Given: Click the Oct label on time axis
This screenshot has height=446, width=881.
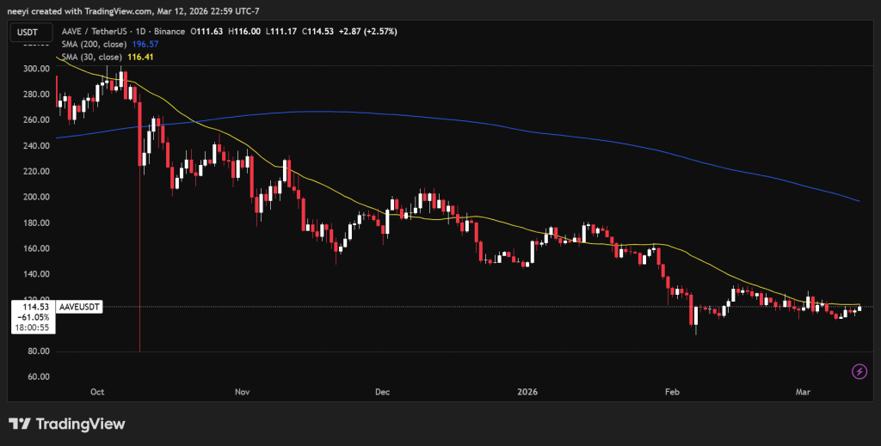Looking at the screenshot, I should [97, 392].
